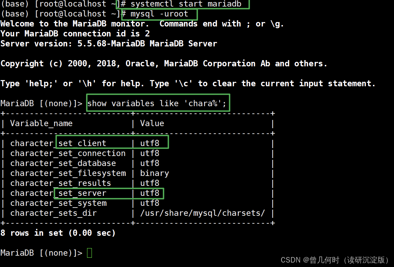Click the 'character_set_database' row name

click(x=63, y=163)
